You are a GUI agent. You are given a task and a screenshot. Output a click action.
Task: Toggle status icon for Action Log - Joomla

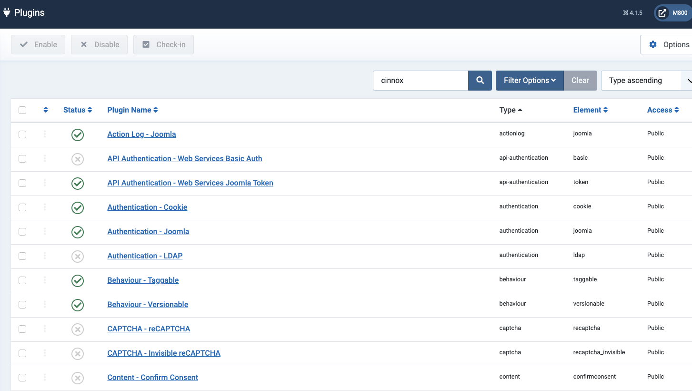pyautogui.click(x=78, y=135)
